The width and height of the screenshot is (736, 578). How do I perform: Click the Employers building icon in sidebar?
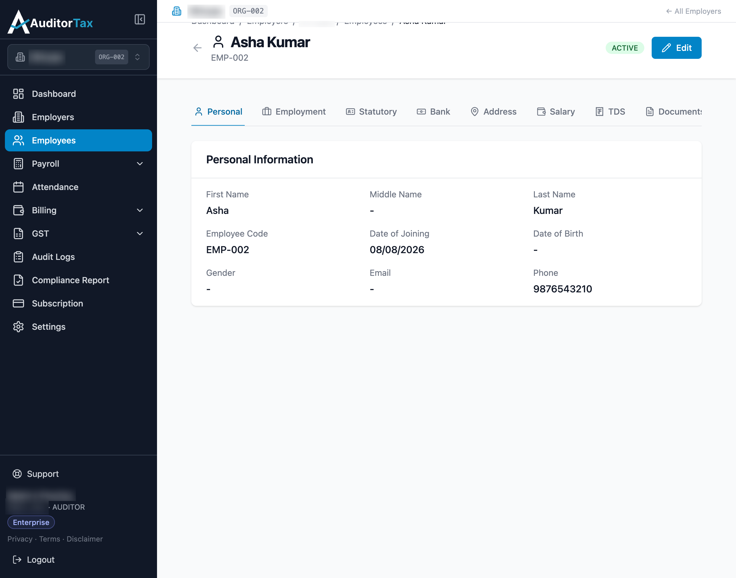(x=18, y=117)
